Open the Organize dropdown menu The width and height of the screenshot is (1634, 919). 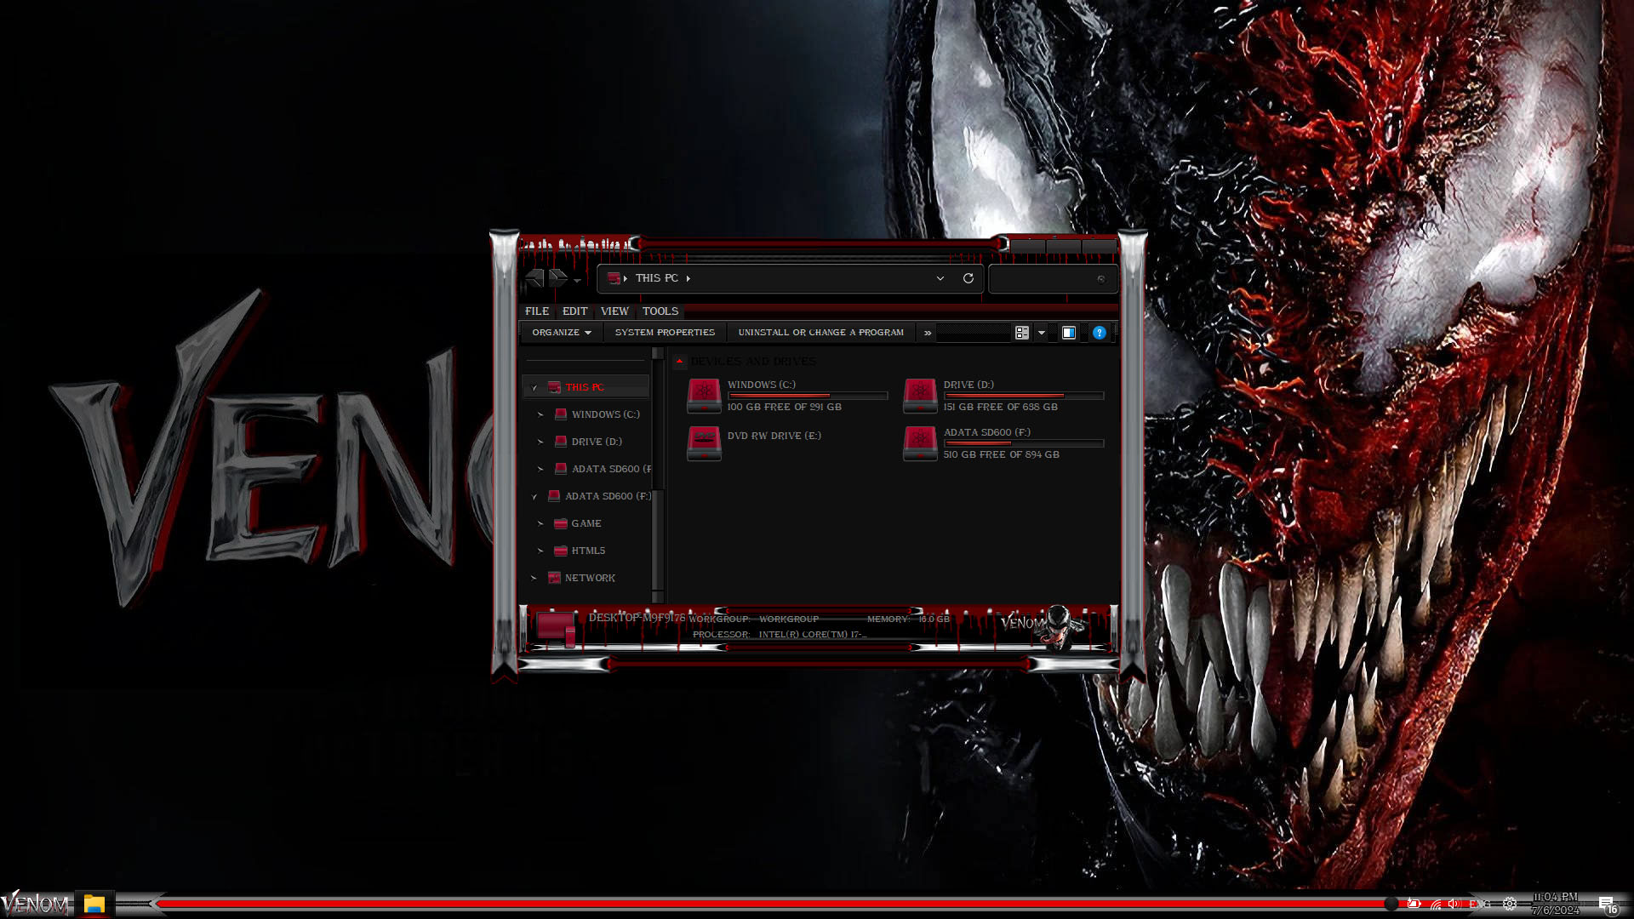pyautogui.click(x=561, y=333)
